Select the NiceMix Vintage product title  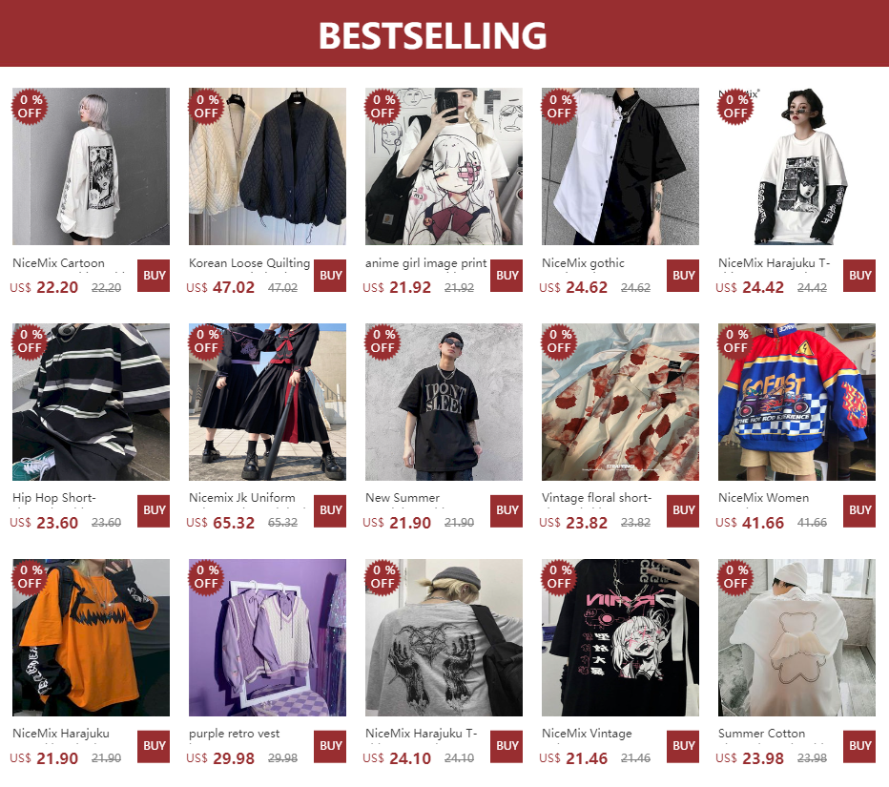click(587, 734)
